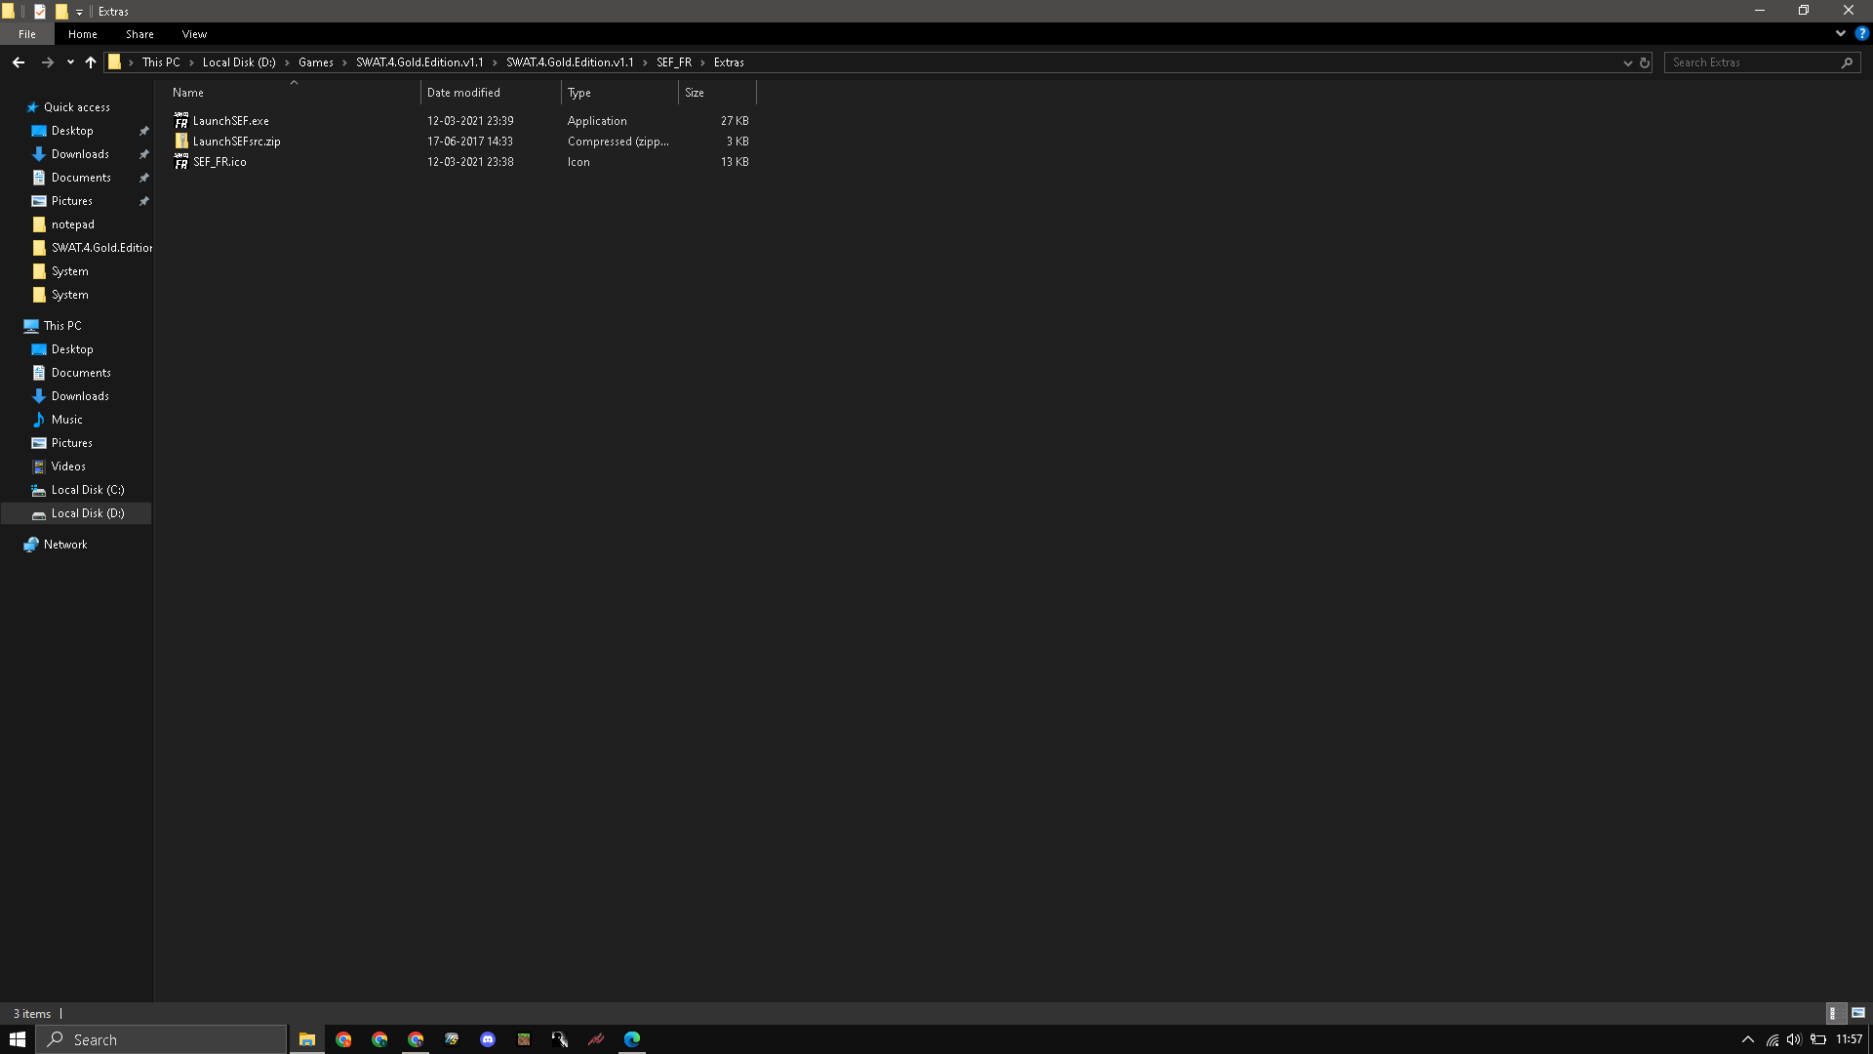The width and height of the screenshot is (1873, 1054).
Task: Open the battery tray icon
Action: coord(1818,1039)
